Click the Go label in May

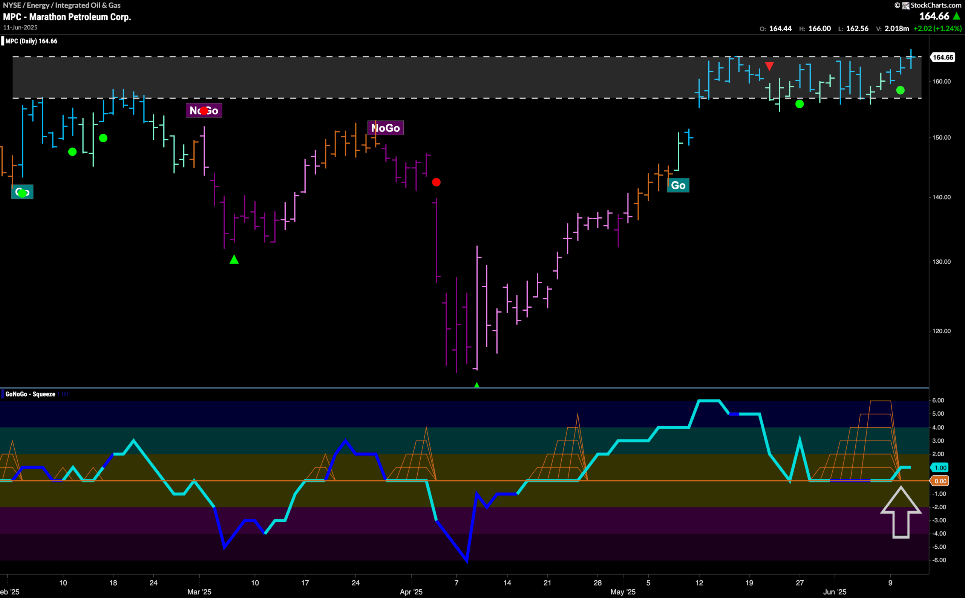click(x=678, y=185)
